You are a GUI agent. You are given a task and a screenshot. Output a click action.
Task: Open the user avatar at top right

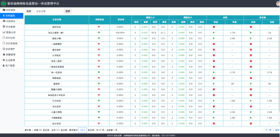tap(278, 3)
